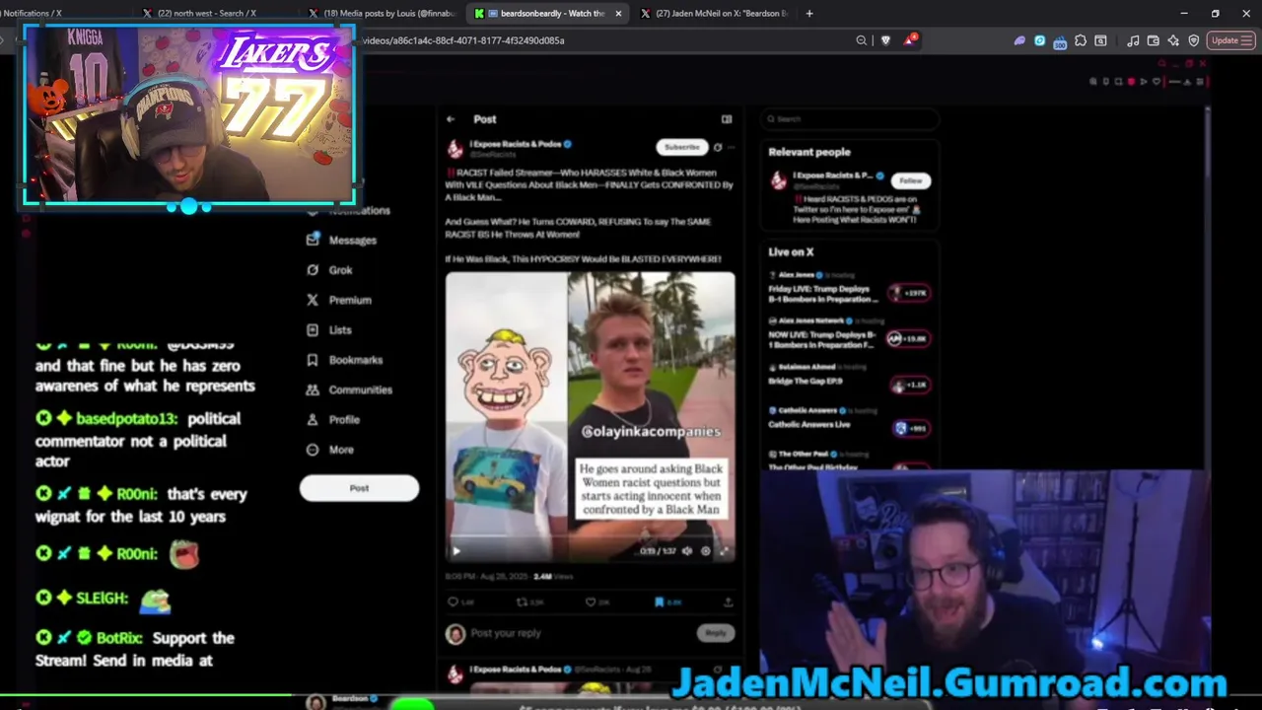Click the repost icon under the post
1262x710 pixels.
click(x=523, y=602)
